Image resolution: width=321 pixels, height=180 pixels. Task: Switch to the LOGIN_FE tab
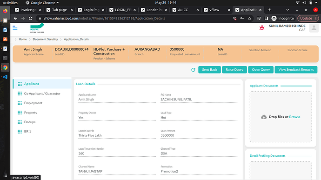122,10
